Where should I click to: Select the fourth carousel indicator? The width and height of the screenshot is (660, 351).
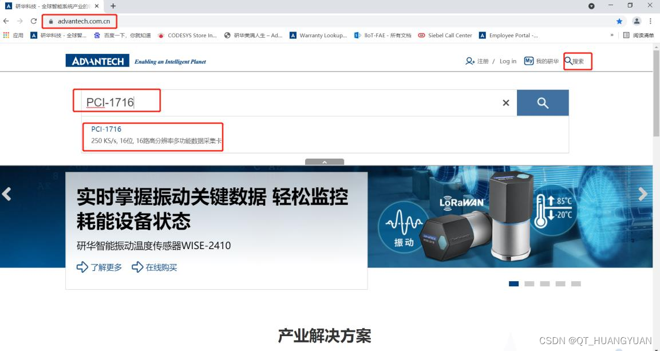(x=560, y=283)
